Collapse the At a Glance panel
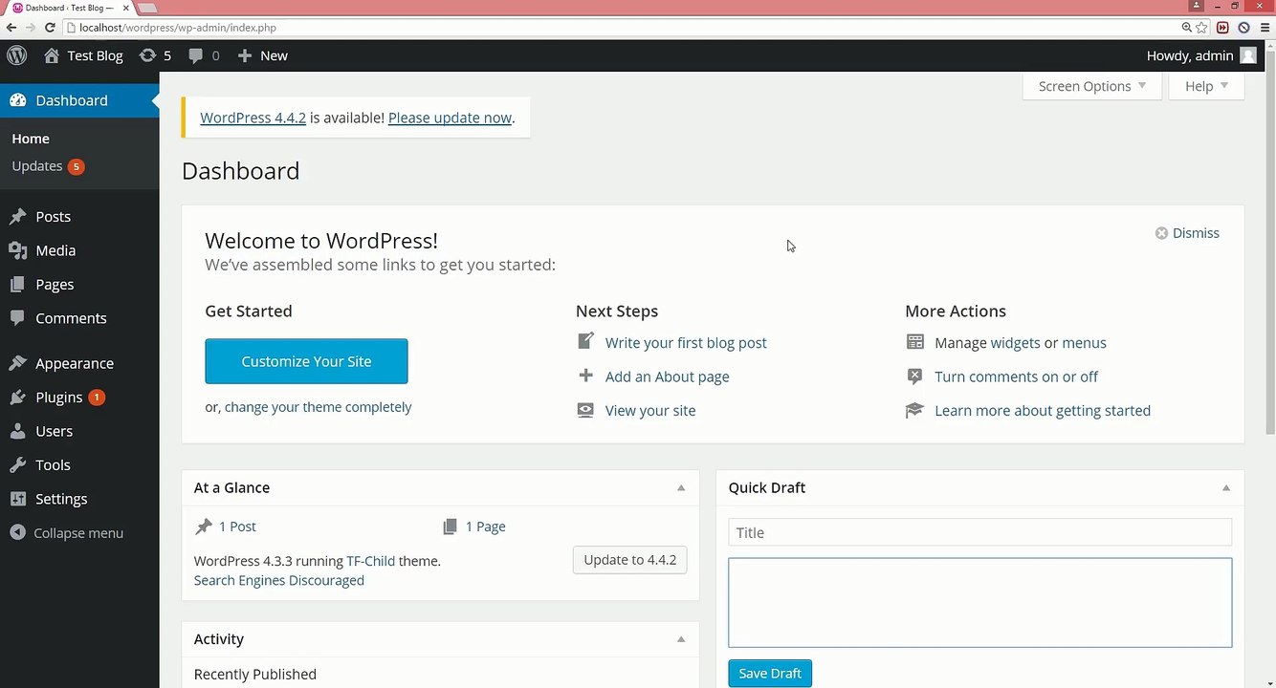The image size is (1276, 688). pos(681,487)
